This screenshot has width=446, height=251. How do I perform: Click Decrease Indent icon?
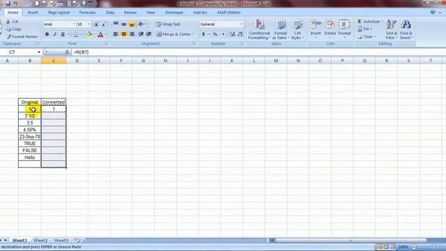click(x=141, y=34)
